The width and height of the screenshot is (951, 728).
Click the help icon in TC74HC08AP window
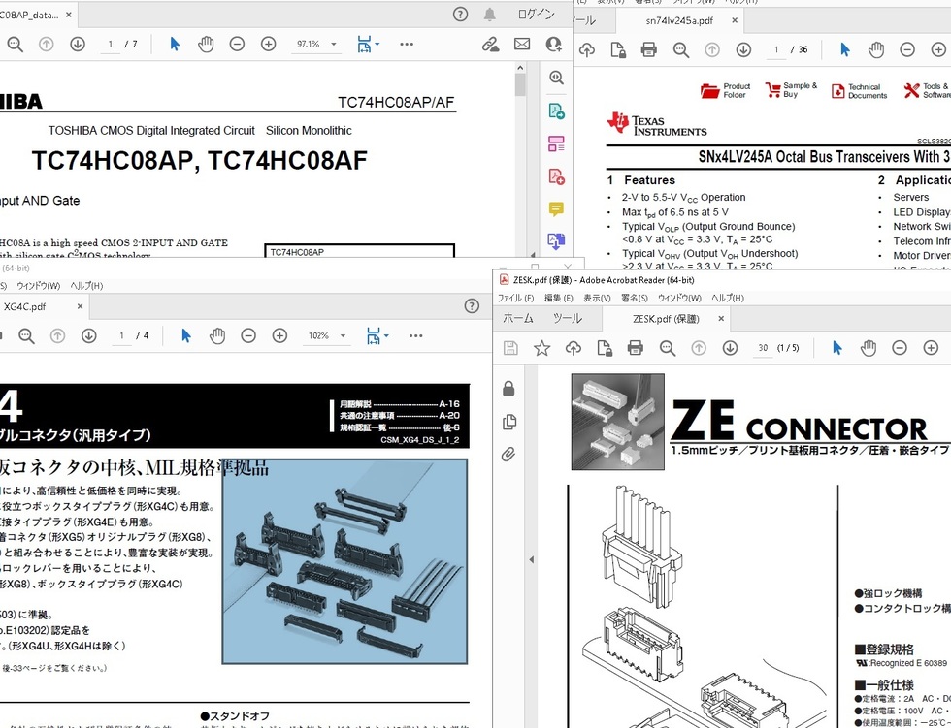point(460,14)
